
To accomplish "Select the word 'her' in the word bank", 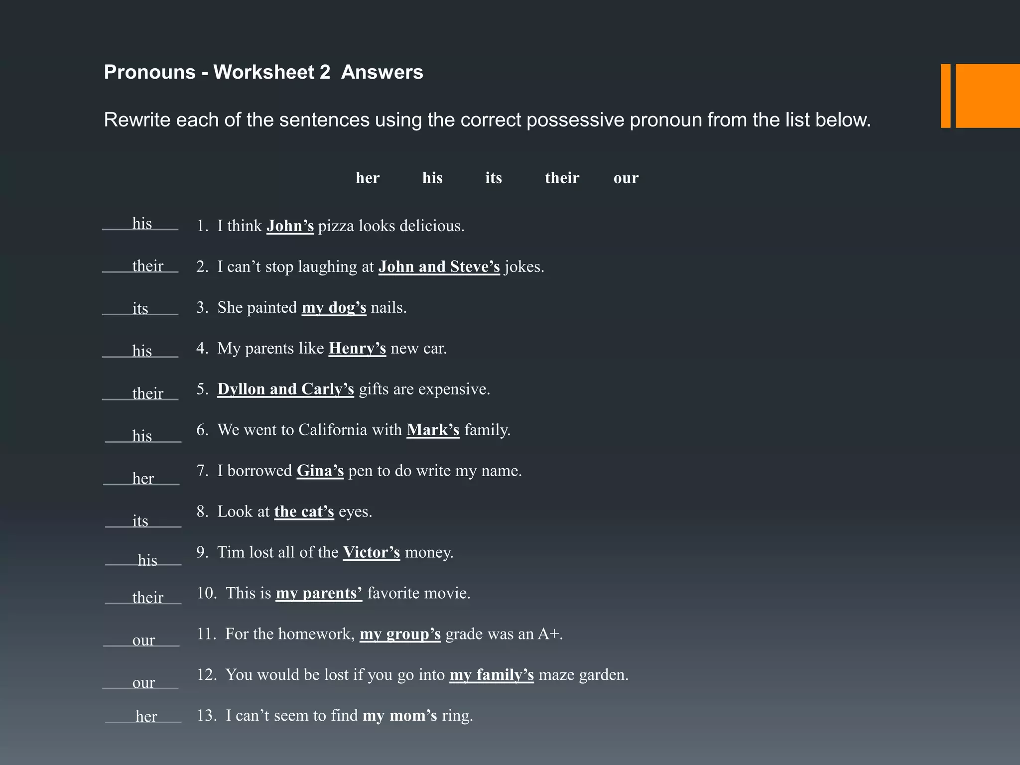I will click(x=368, y=178).
